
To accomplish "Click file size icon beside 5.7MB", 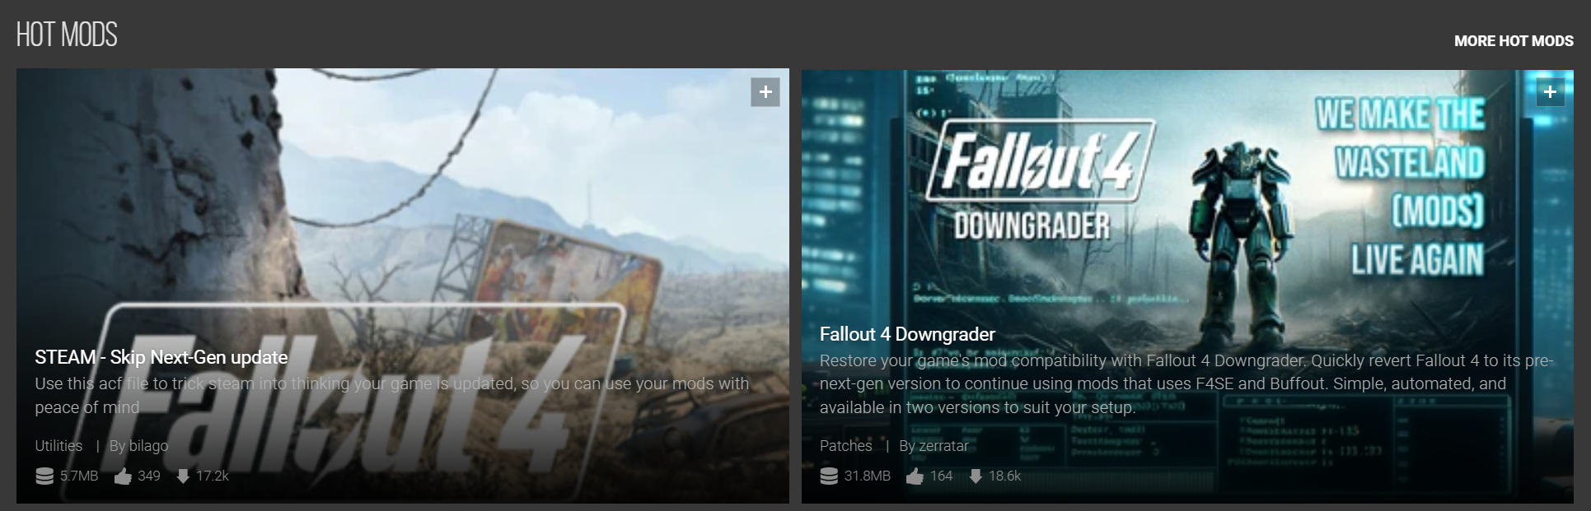I will point(44,476).
